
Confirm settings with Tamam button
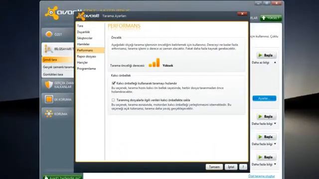coord(214,167)
